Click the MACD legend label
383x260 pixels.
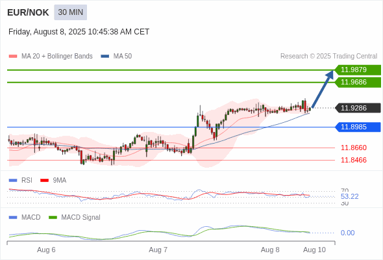coord(31,218)
